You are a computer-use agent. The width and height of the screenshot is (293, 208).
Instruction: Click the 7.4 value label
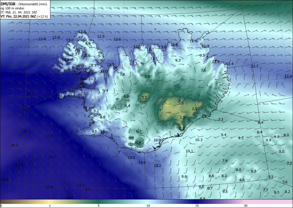(x=225, y=160)
